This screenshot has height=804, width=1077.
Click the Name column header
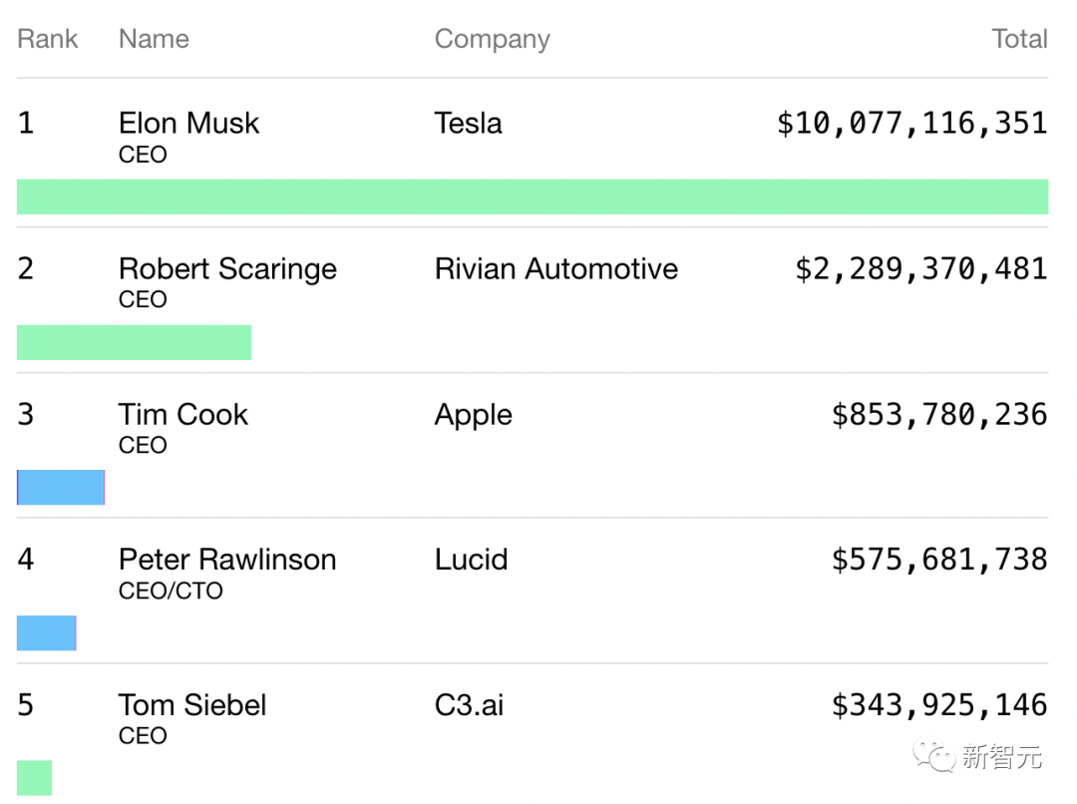coord(154,39)
